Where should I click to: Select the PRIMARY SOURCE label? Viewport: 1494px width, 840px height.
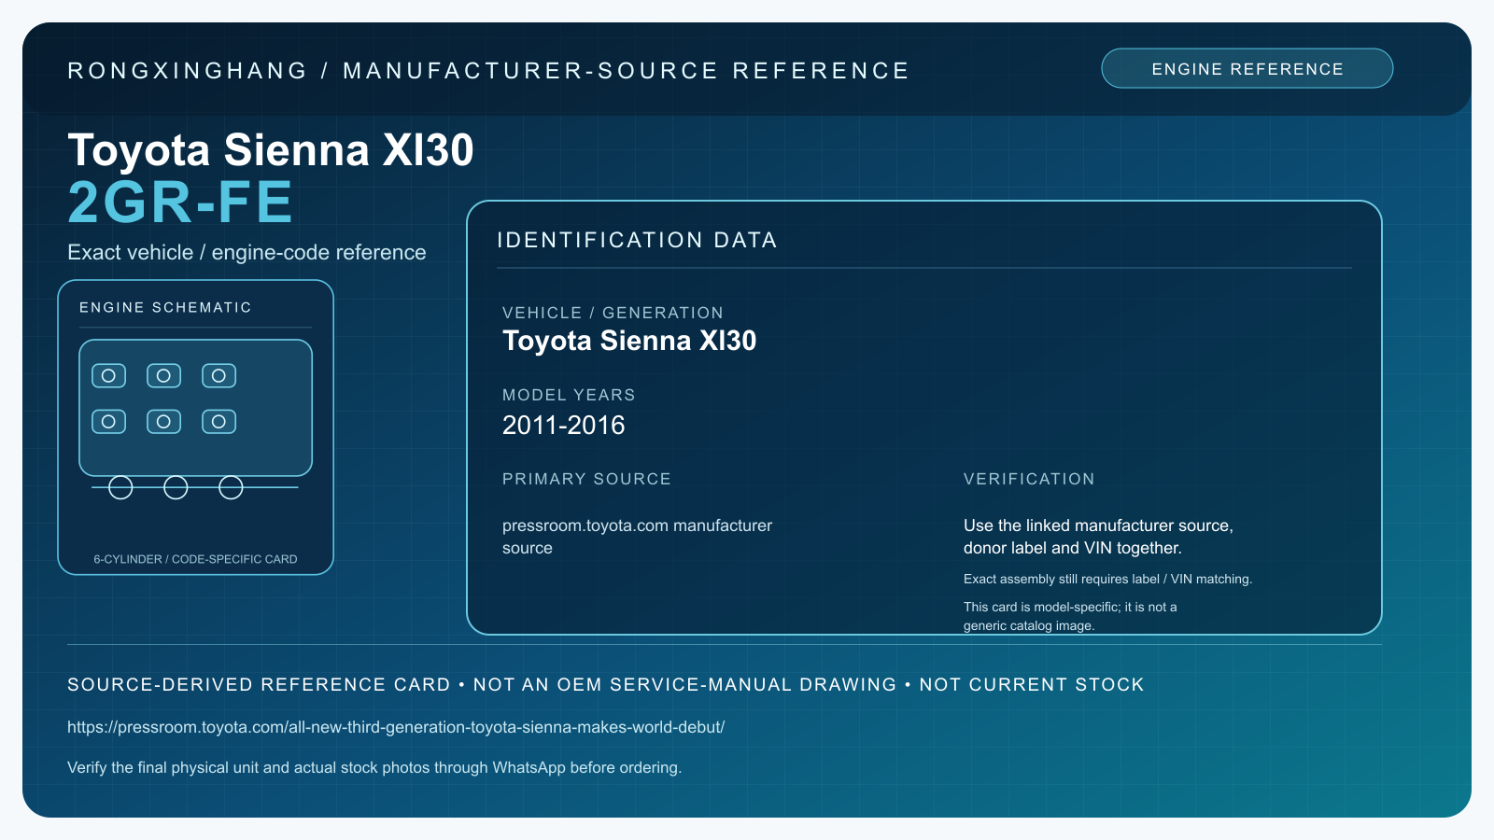[586, 479]
